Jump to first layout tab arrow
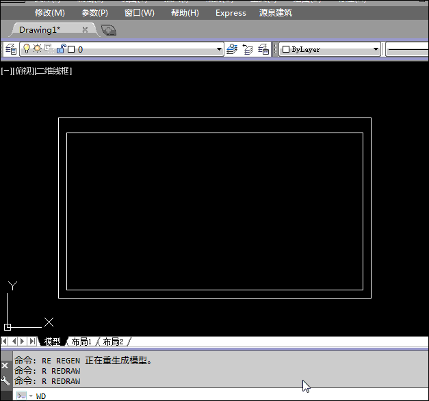The height and width of the screenshot is (401, 429). coord(4,341)
